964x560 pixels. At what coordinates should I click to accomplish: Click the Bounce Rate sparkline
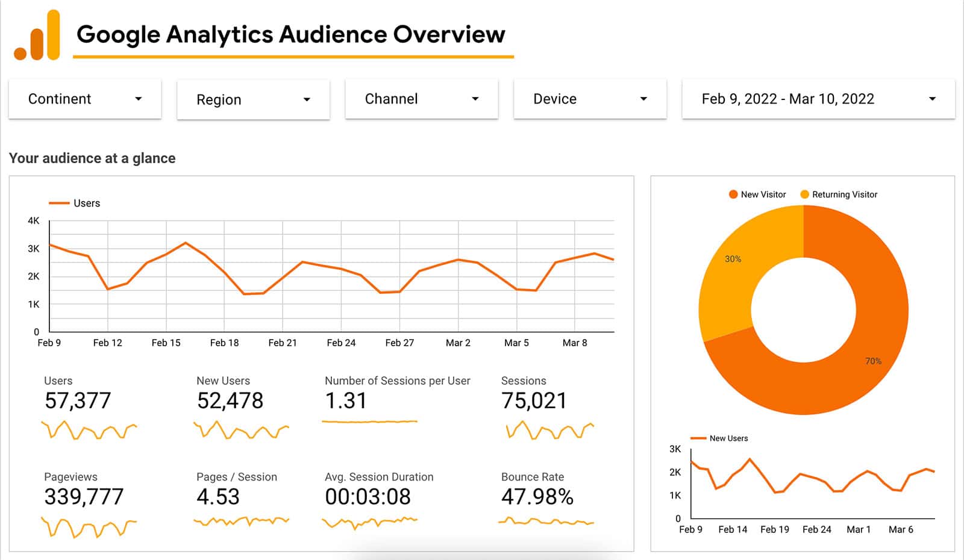(x=546, y=521)
